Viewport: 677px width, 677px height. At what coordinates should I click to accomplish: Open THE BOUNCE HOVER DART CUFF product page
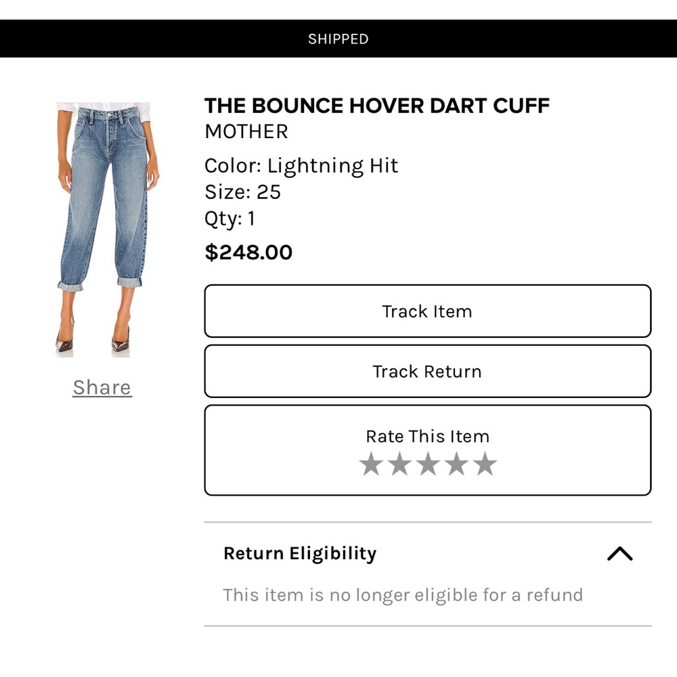376,106
